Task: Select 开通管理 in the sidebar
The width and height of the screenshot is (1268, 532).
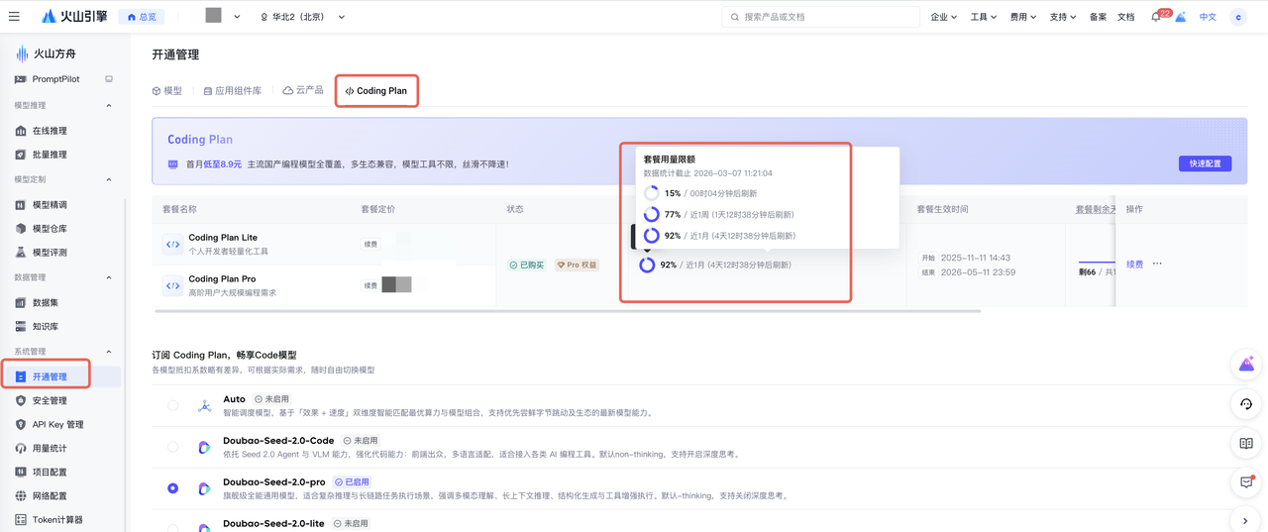Action: click(x=61, y=376)
